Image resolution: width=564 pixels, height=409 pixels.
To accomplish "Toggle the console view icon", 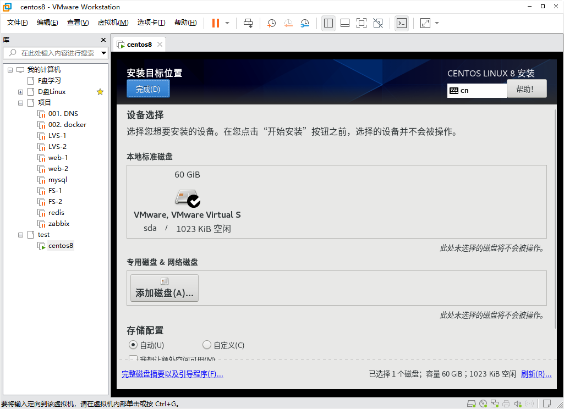I will click(402, 23).
